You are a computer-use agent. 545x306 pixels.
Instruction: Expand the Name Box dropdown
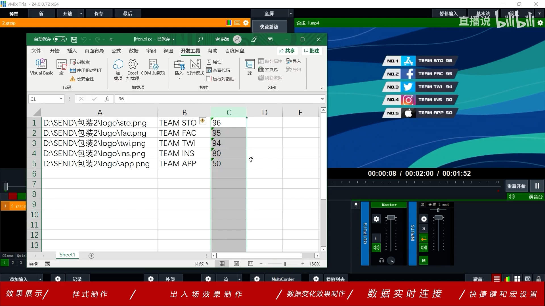pyautogui.click(x=61, y=99)
